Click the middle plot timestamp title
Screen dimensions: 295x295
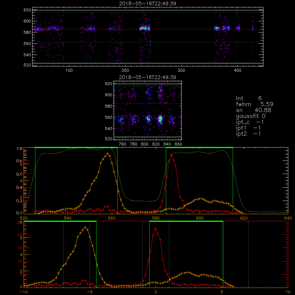click(x=147, y=77)
